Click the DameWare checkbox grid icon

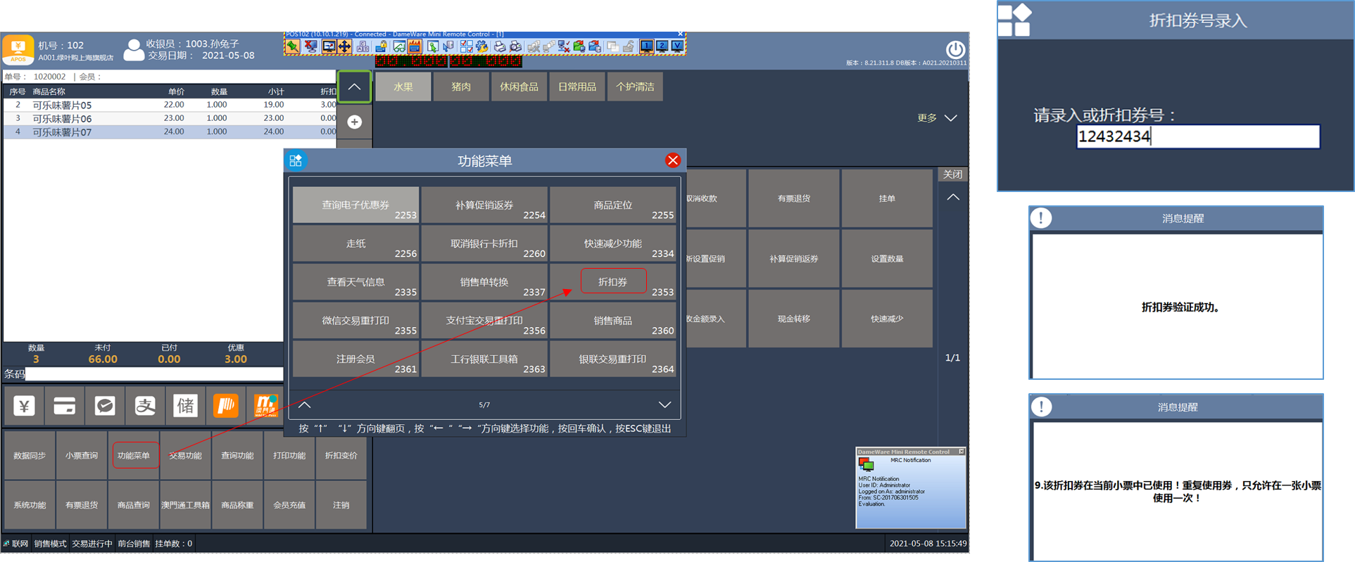tap(466, 46)
